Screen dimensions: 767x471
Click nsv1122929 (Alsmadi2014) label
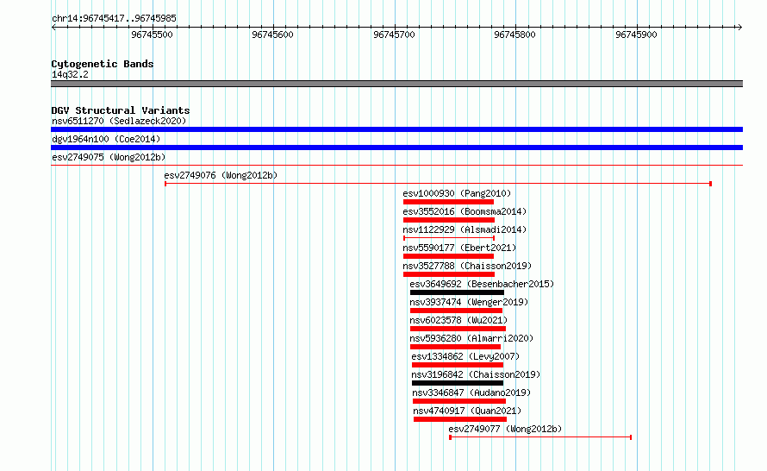coord(465,229)
